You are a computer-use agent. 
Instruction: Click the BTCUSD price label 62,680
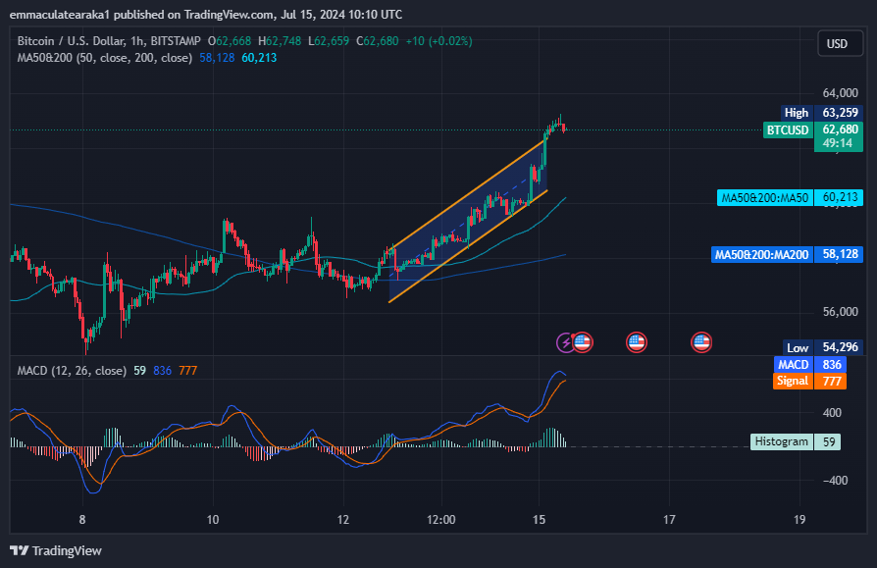pyautogui.click(x=813, y=136)
